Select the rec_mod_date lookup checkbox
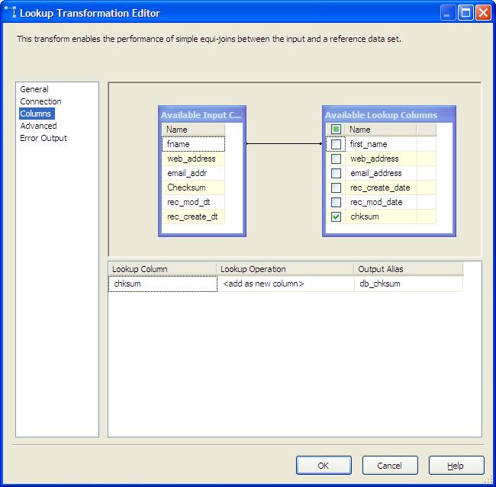 pos(335,202)
